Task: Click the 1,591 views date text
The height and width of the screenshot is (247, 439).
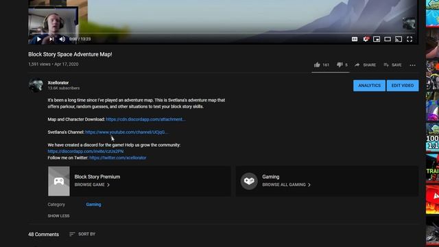Action: click(x=54, y=64)
